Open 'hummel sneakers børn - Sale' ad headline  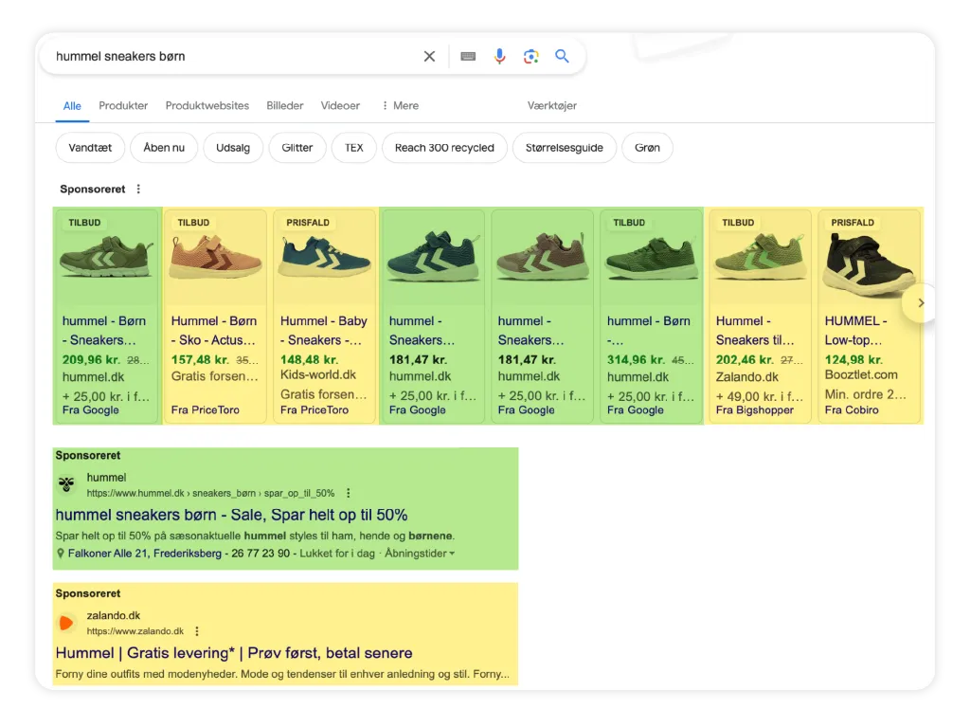(x=231, y=516)
